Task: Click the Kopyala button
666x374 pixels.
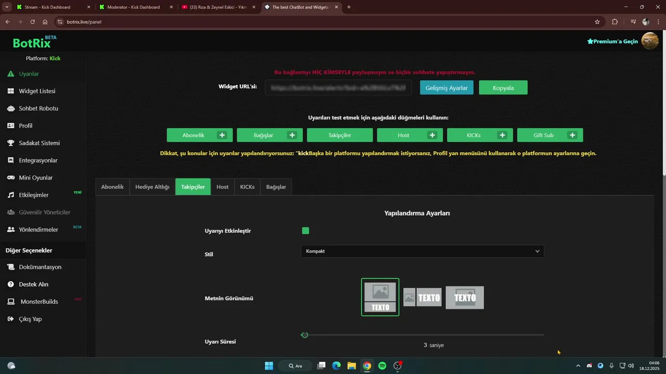Action: tap(503, 88)
